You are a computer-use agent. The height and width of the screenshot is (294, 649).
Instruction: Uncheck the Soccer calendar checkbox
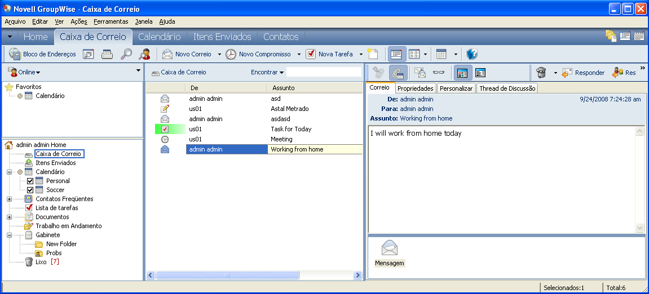point(30,190)
